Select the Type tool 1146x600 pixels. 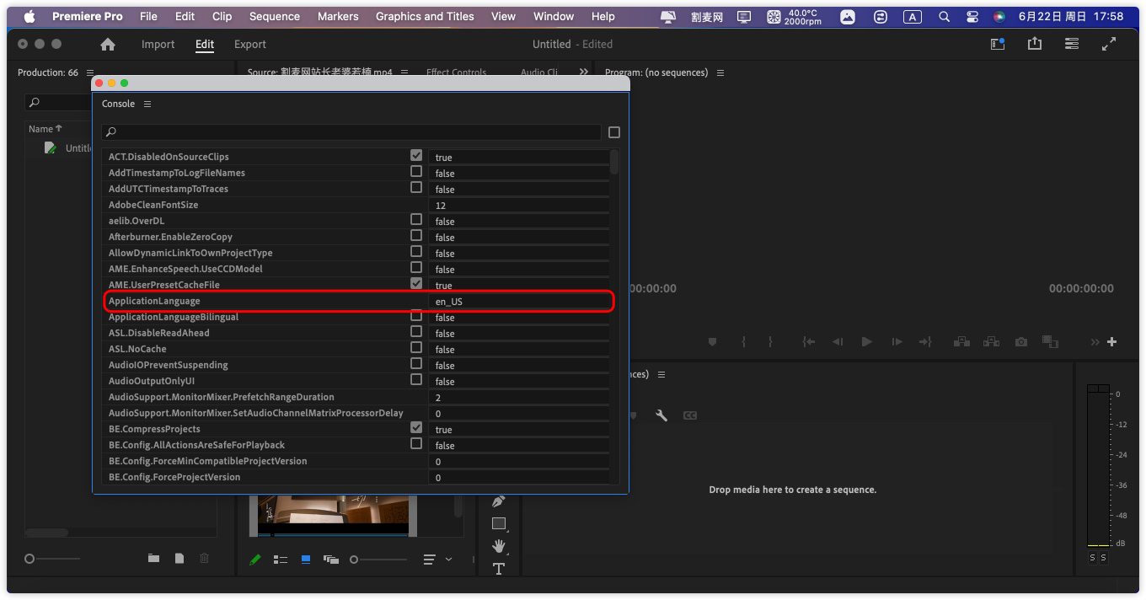point(498,569)
